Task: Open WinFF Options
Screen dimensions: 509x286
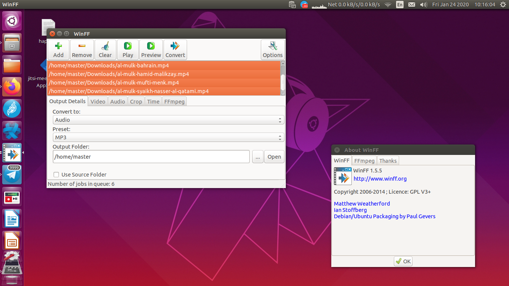Action: [273, 50]
